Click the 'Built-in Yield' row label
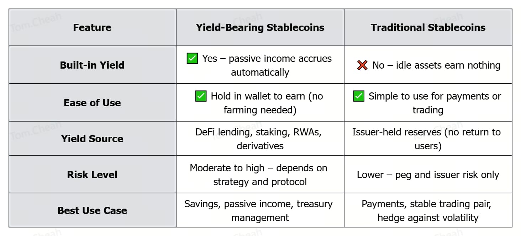This screenshot has width=521, height=236. [x=92, y=65]
